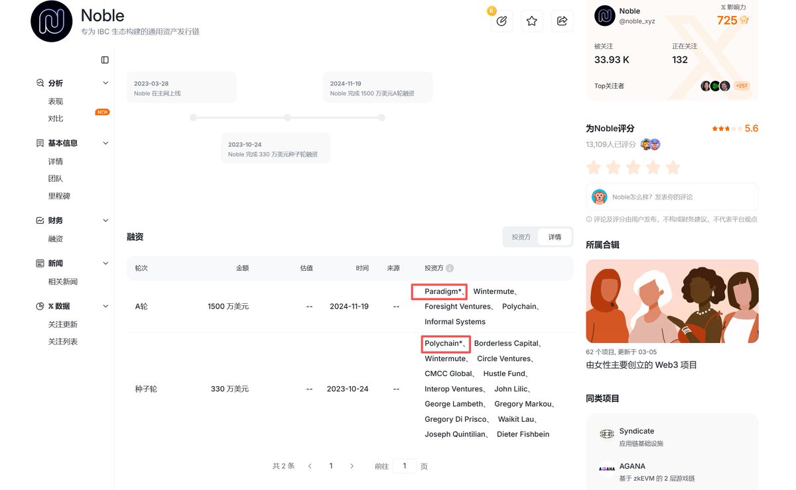This screenshot has height=490, width=796.
Task: Select page 1 in pagination
Action: 331,466
